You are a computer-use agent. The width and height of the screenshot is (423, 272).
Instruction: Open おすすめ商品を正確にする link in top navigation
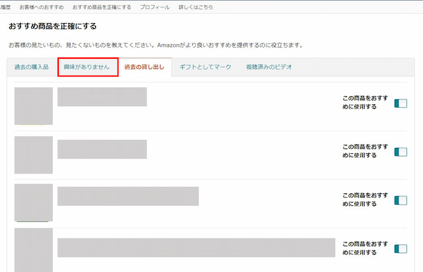102,7
